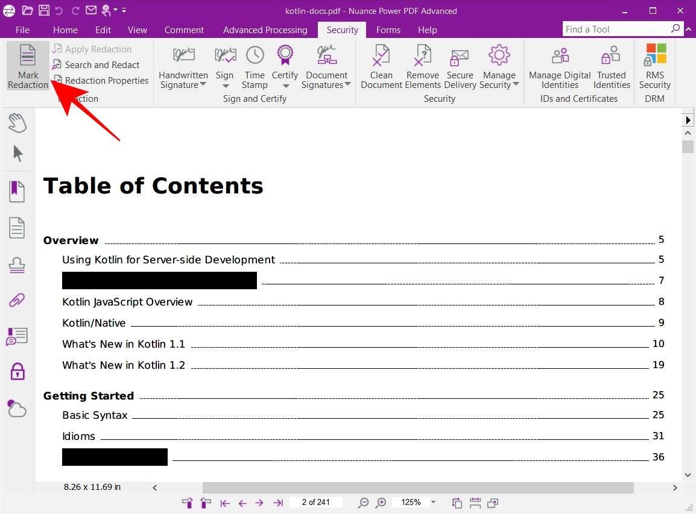696x514 pixels.
Task: Click the Clean Document icon
Action: click(x=381, y=66)
